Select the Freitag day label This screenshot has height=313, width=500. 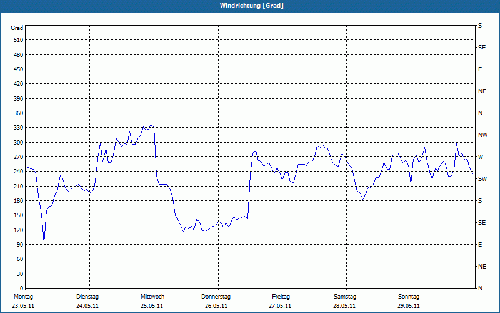(281, 297)
